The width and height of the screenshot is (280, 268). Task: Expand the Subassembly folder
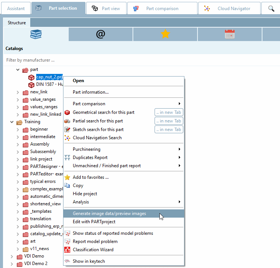(18, 152)
